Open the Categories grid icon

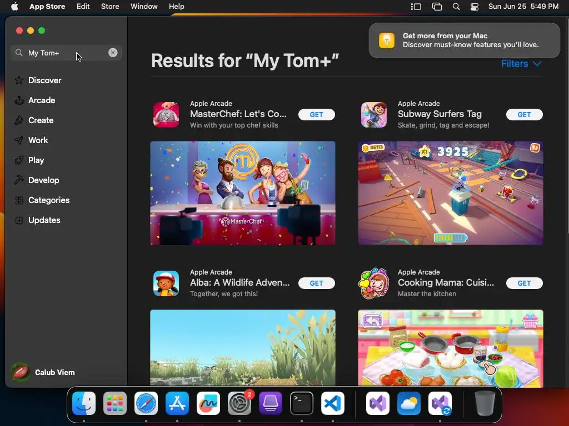pos(19,200)
